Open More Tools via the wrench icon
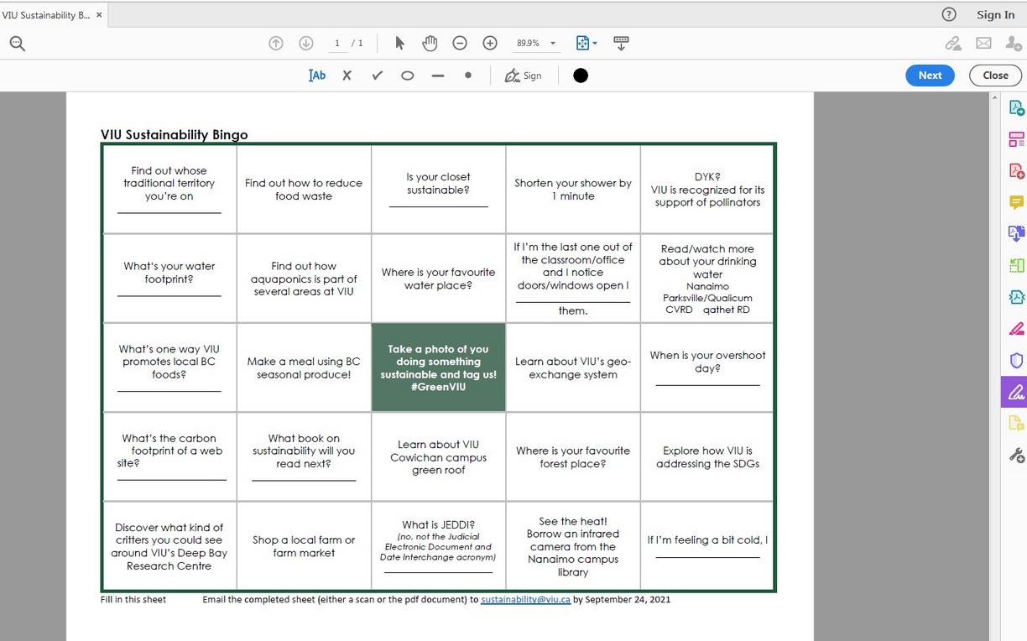This screenshot has height=641, width=1027. coord(1016,456)
